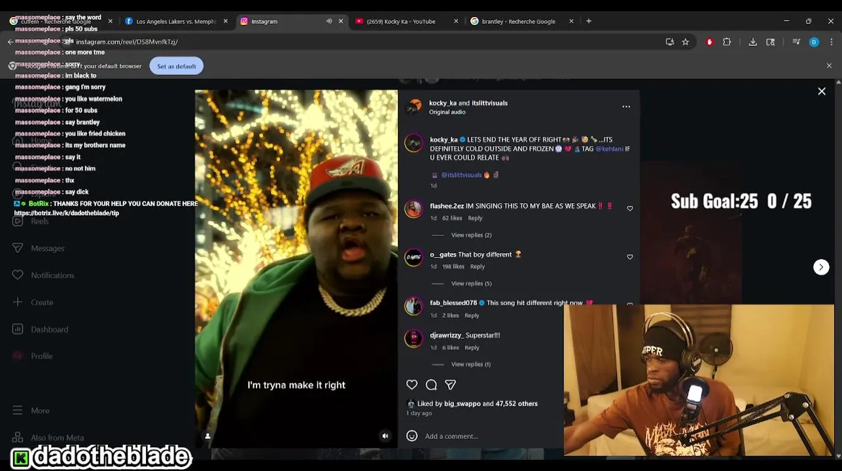Open the red extension icon in the toolbar
This screenshot has height=471, width=842.
click(x=709, y=42)
